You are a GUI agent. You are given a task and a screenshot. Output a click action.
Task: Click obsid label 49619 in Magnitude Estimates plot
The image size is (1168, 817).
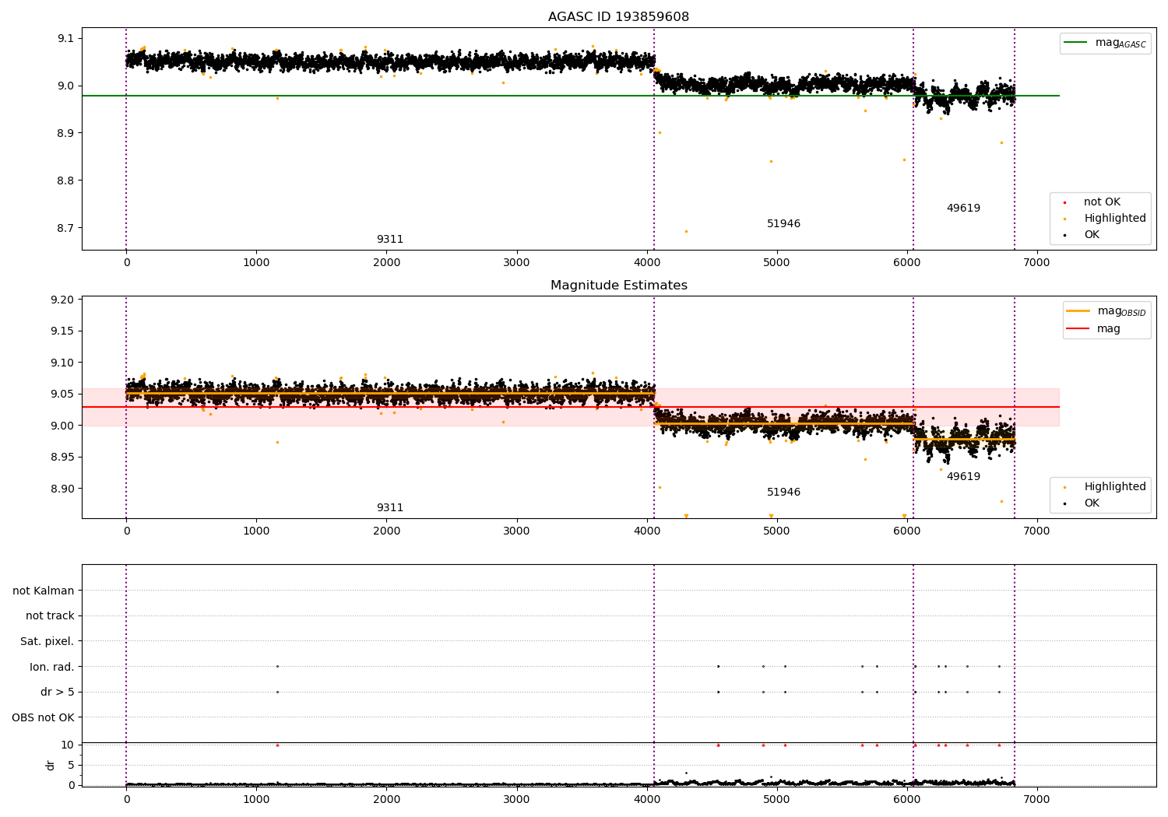tap(963, 477)
